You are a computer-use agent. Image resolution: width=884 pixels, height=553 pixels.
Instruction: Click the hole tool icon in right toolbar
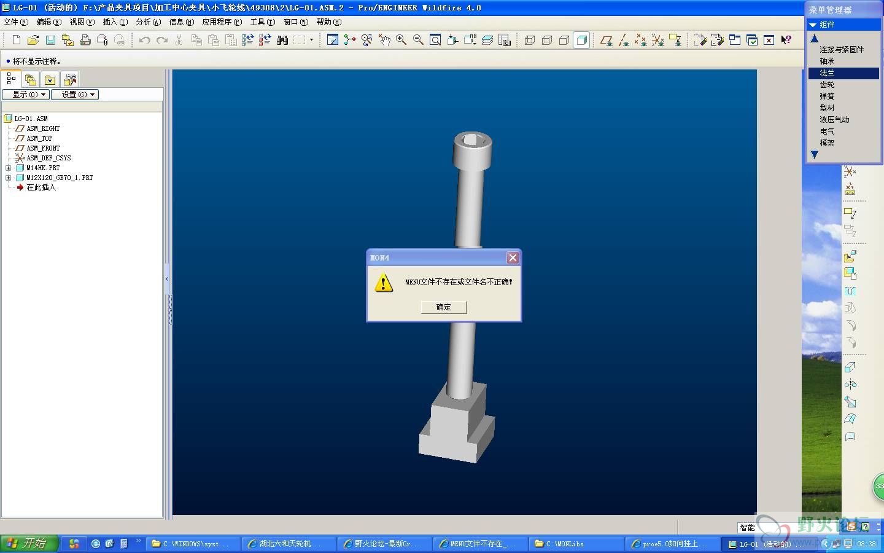pos(850,291)
